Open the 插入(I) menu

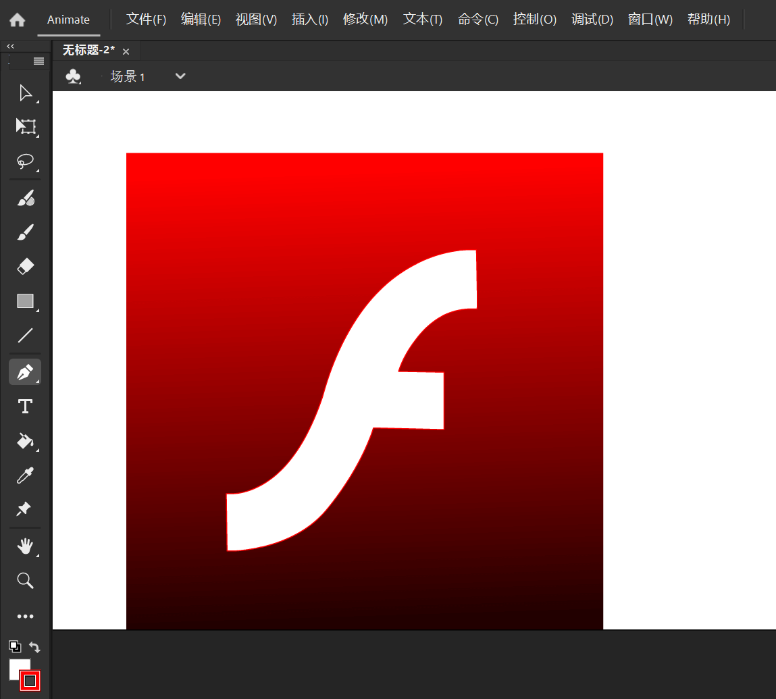310,20
